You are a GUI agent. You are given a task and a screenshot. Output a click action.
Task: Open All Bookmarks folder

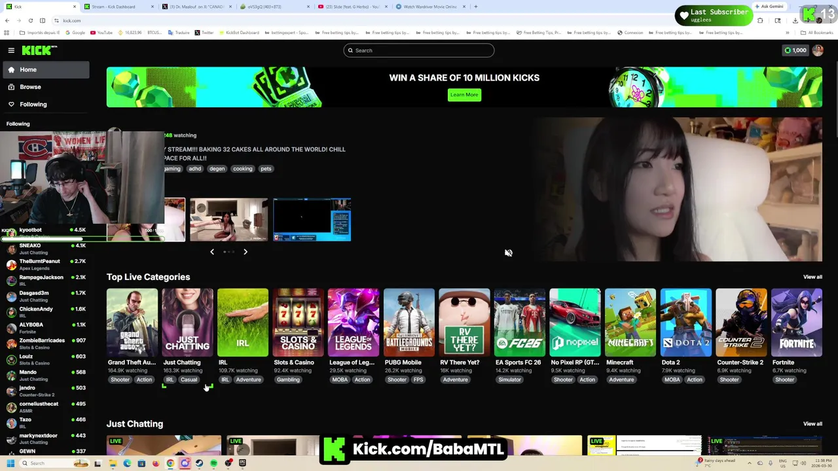click(818, 33)
